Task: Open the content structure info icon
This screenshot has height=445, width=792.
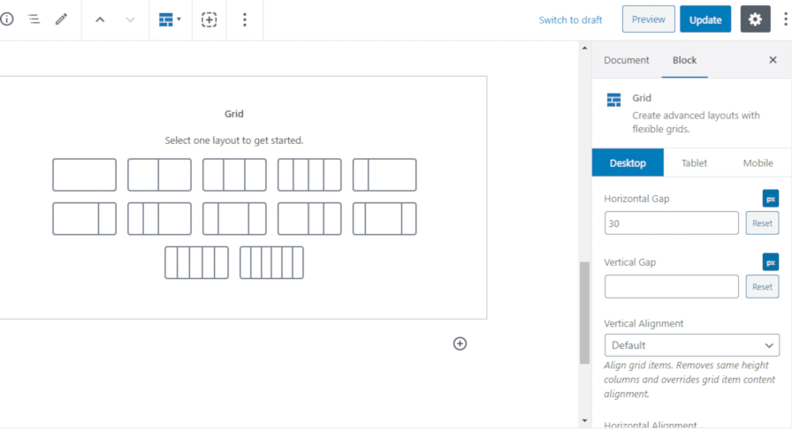Action: coord(7,19)
